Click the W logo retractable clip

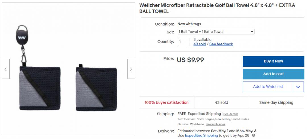click(22, 36)
